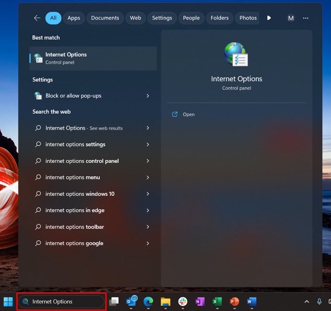
Task: Click the magnifier icon beside internet options google
Action: (38, 243)
